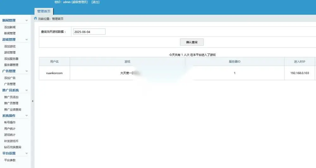
Task: Open 钻石兑换查询 menu item
Action: 13,147
